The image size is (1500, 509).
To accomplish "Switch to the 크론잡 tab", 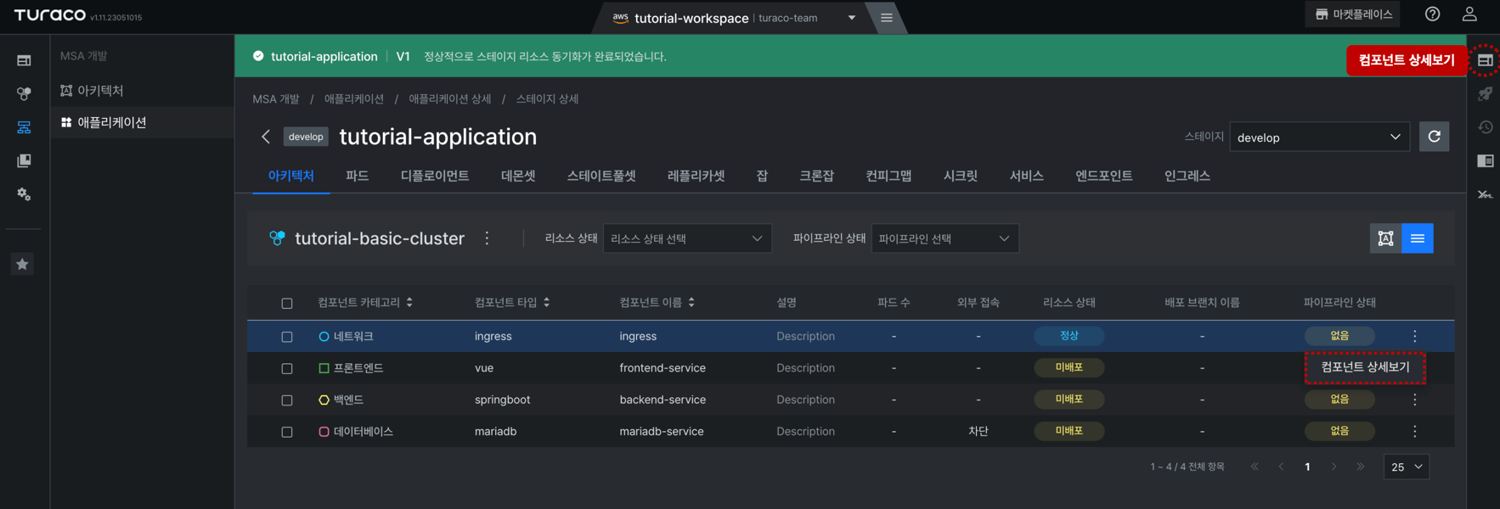I will [816, 176].
